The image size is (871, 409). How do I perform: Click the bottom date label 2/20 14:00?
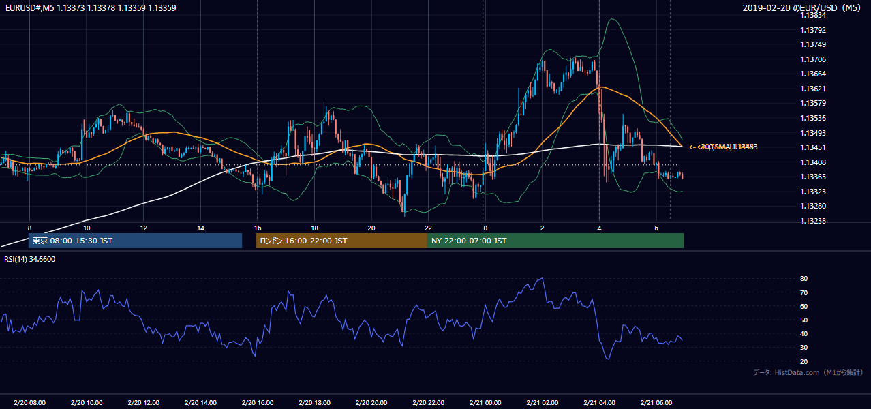click(200, 402)
